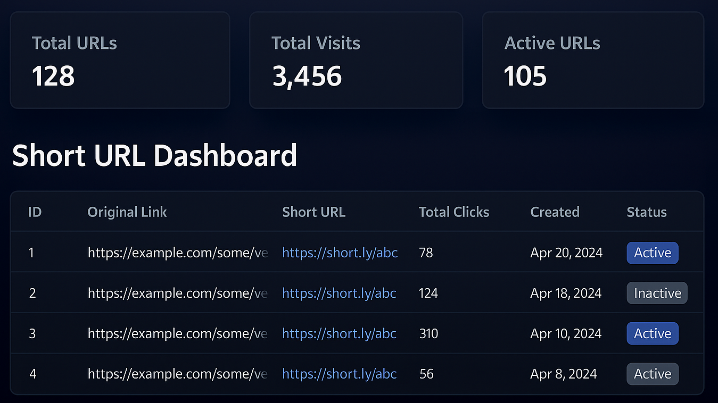
Task: Click the Original Link column header
Action: [127, 212]
